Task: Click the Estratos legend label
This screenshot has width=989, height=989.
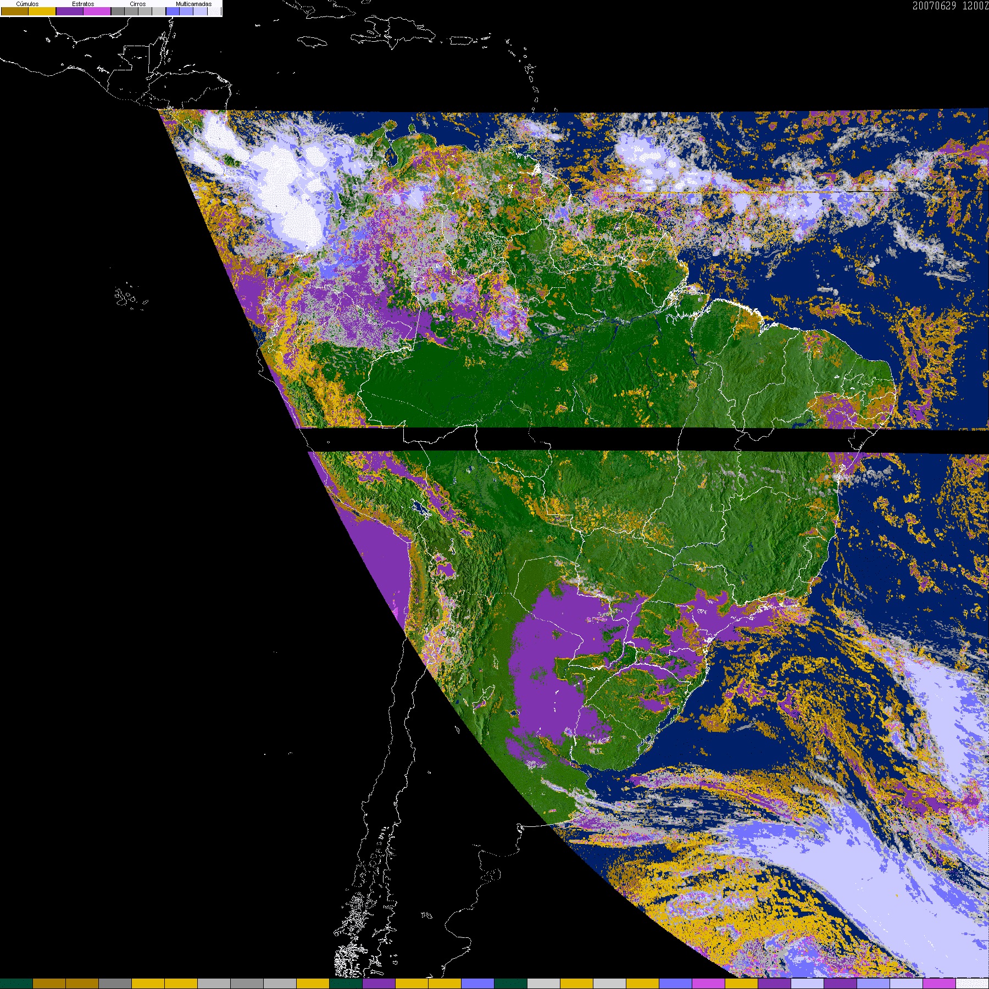Action: [83, 4]
